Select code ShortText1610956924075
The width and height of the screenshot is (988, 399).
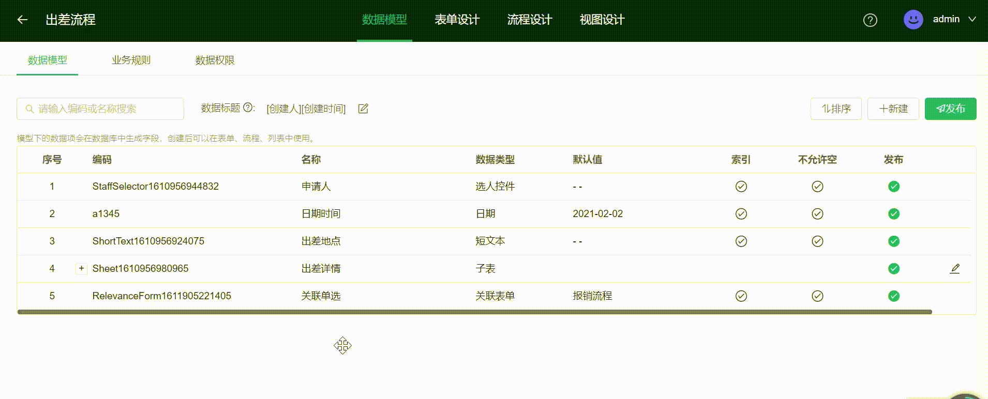(x=148, y=241)
